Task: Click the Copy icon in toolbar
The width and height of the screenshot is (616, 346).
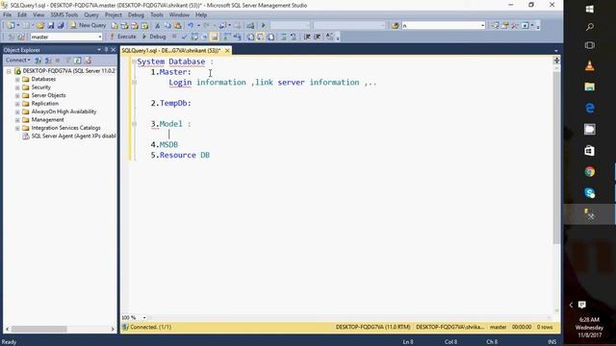Action: tap(167, 26)
